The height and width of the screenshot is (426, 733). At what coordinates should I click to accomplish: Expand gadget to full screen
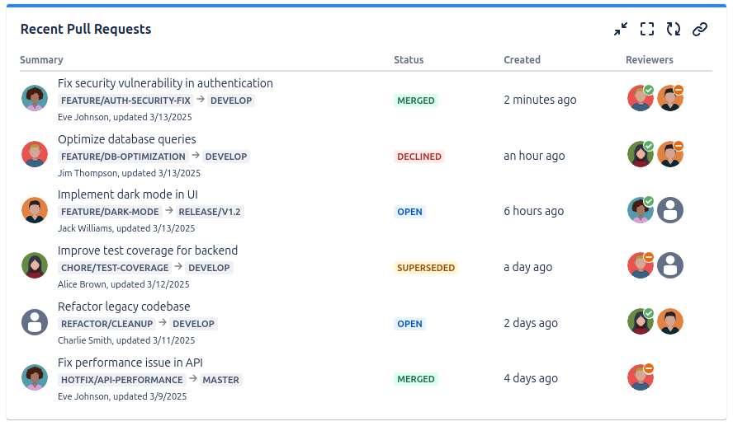(x=647, y=30)
